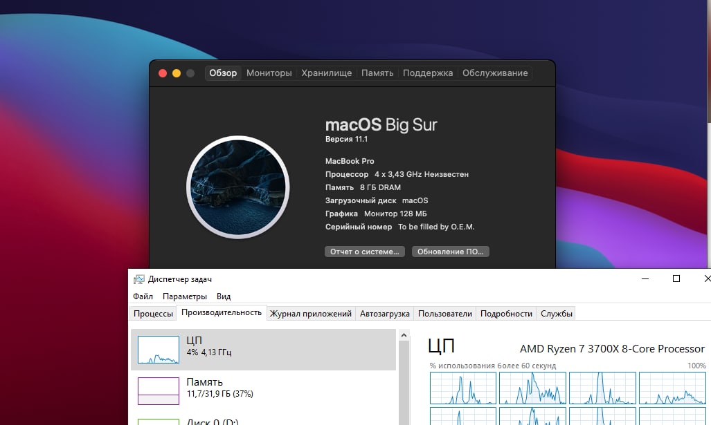Select the ЦП item in performance list

click(264, 350)
